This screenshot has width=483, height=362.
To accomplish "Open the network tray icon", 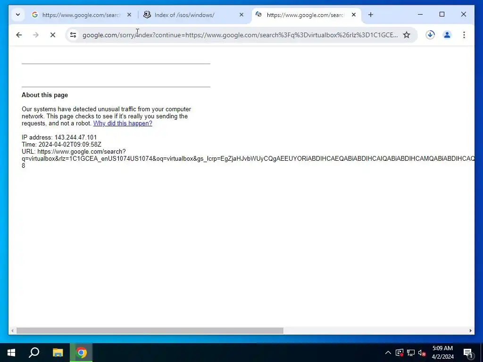I will (x=411, y=353).
